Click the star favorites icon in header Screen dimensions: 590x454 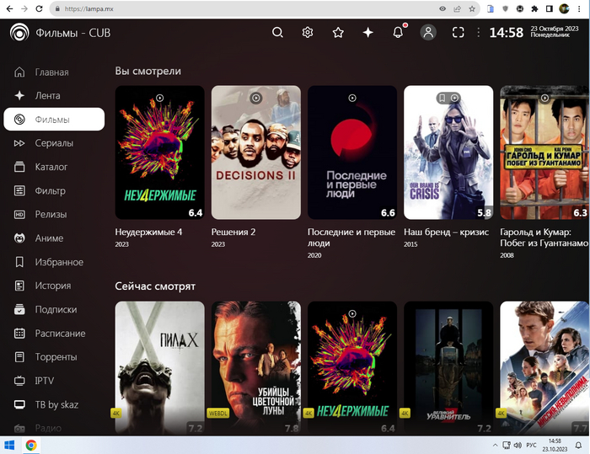point(338,33)
